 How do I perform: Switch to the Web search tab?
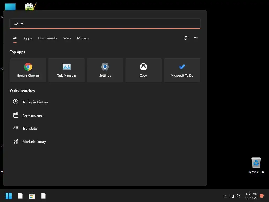point(67,38)
